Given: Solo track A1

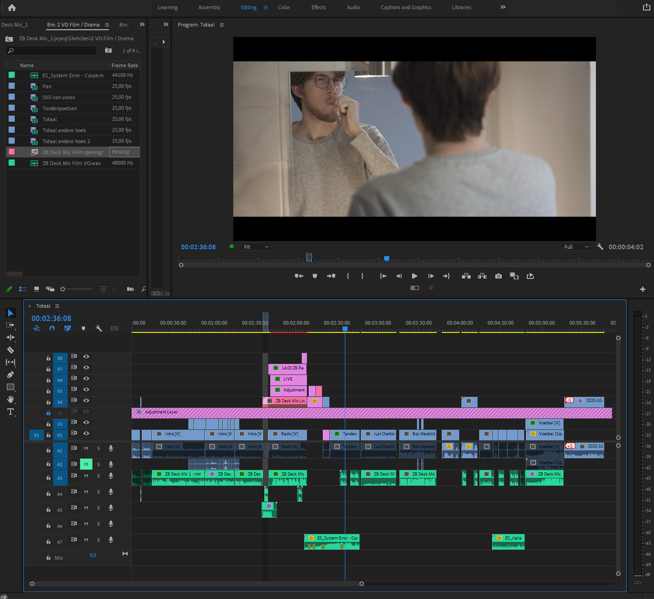Looking at the screenshot, I should click(x=98, y=449).
